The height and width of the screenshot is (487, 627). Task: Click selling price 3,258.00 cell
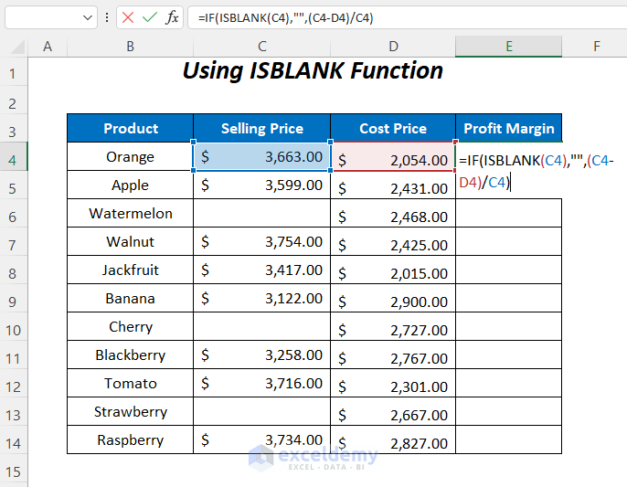click(x=262, y=355)
